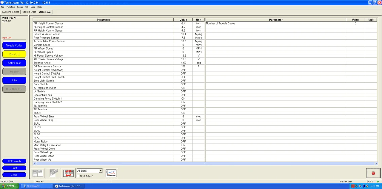Open the Help menu
This screenshot has height=189, width=382.
40,7
